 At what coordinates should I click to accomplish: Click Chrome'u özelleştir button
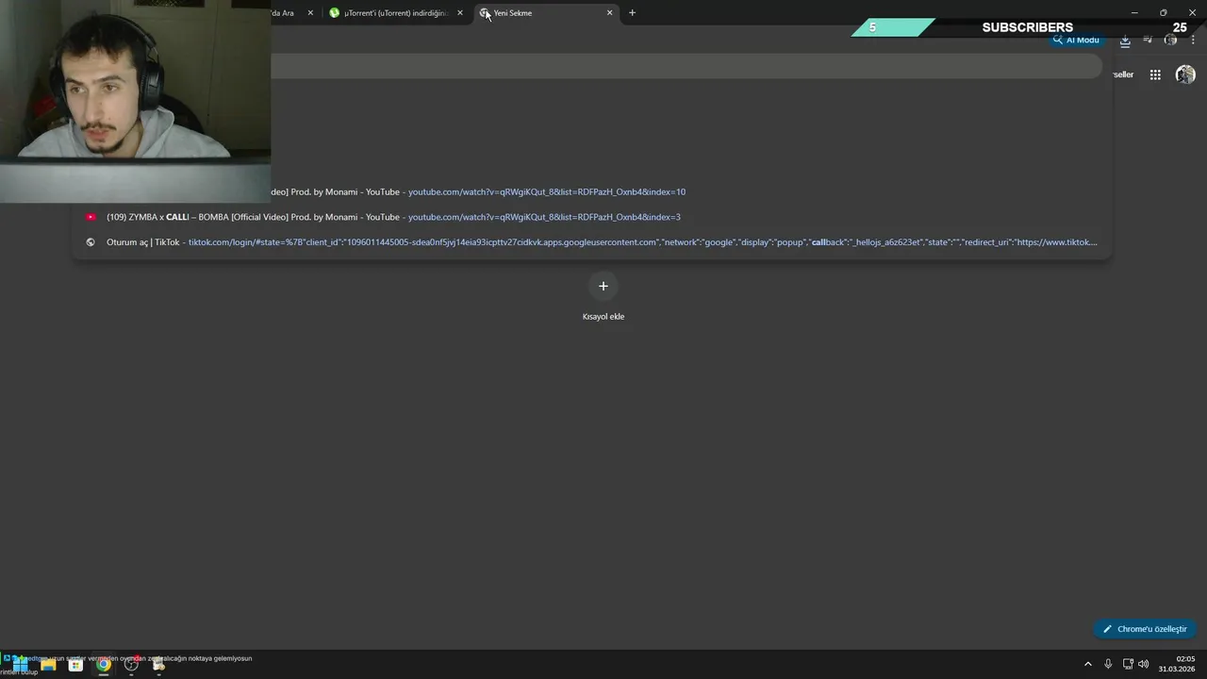1145,629
